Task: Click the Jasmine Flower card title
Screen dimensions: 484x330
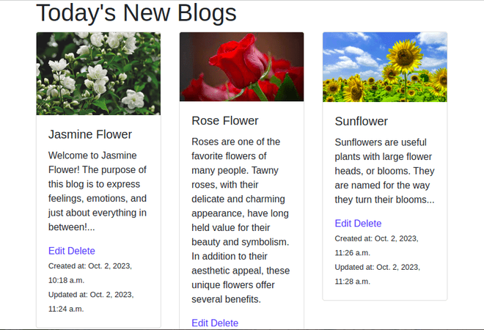Action: click(90, 134)
